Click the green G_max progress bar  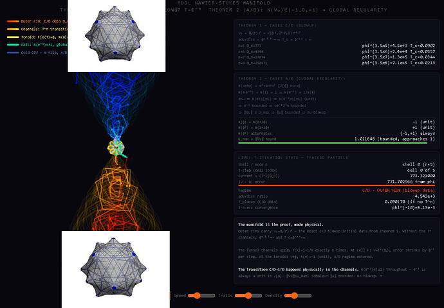pyautogui.click(x=333, y=143)
